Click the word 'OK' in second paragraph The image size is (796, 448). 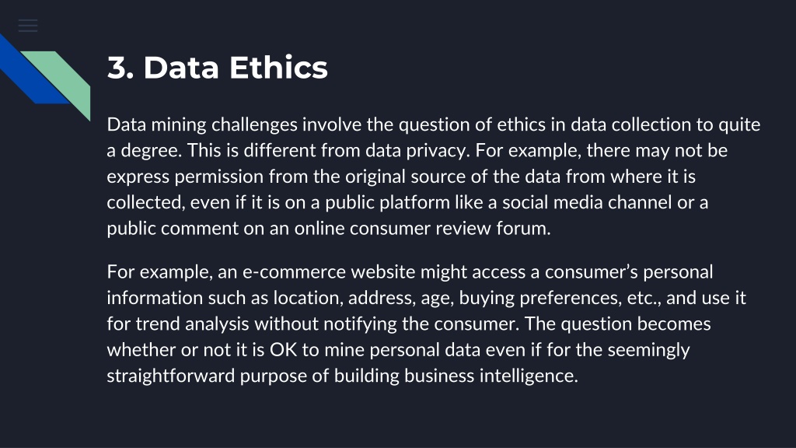coord(283,349)
